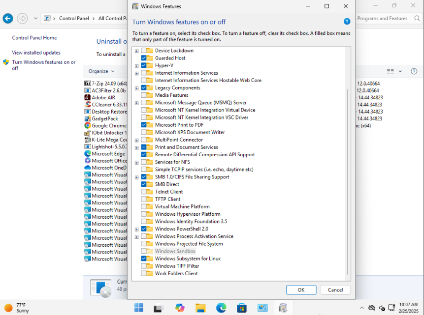424x315 pixels.
Task: Click the search magnifier in Programs and Features
Action: (417, 18)
